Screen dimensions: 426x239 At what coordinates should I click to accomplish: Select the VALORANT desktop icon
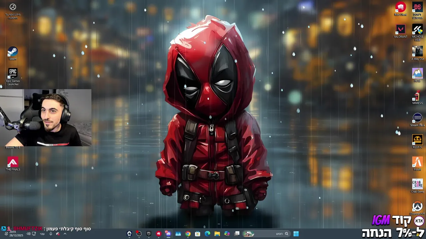401,31
